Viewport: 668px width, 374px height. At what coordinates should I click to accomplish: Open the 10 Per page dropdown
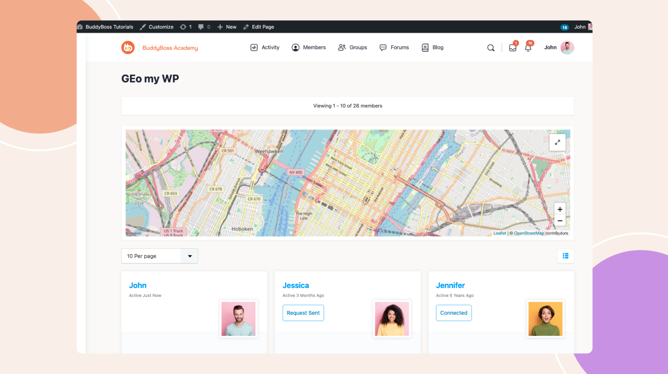click(x=160, y=256)
